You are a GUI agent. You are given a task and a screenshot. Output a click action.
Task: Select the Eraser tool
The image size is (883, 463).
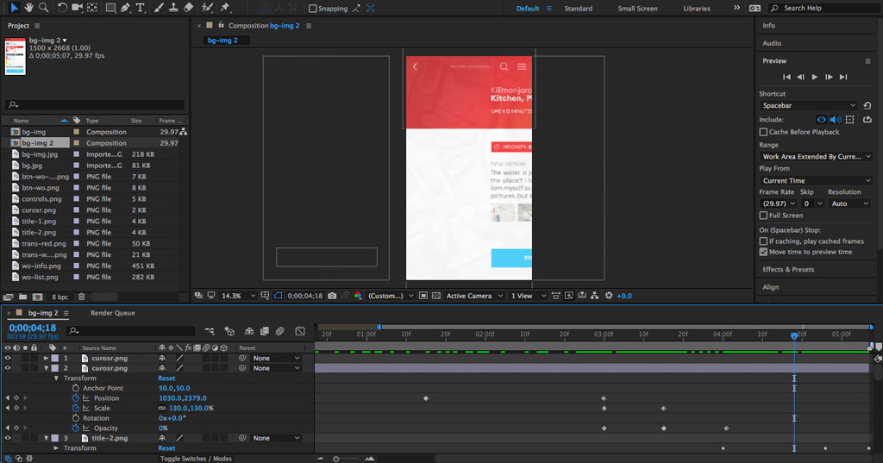189,8
